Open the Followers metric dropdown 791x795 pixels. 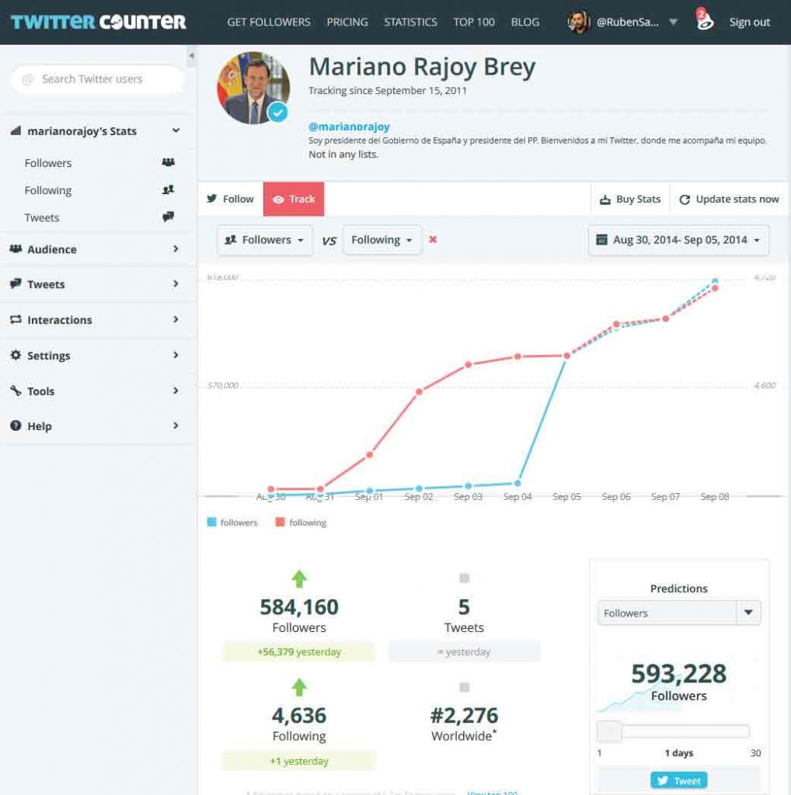tap(265, 240)
